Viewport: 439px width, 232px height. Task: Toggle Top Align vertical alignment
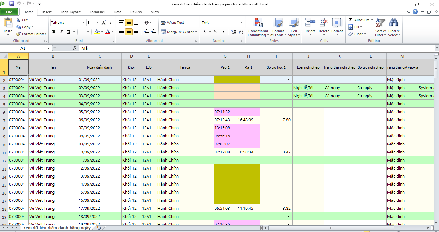[121, 23]
